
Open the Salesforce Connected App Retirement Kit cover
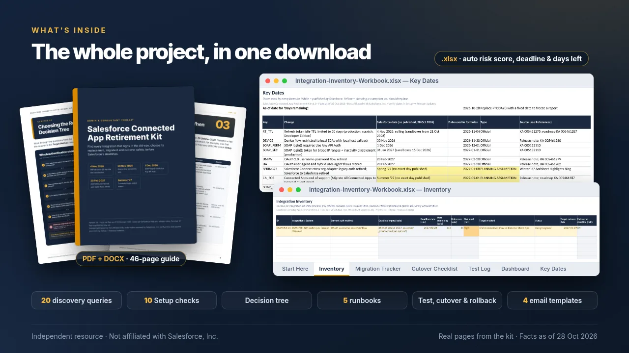point(135,166)
